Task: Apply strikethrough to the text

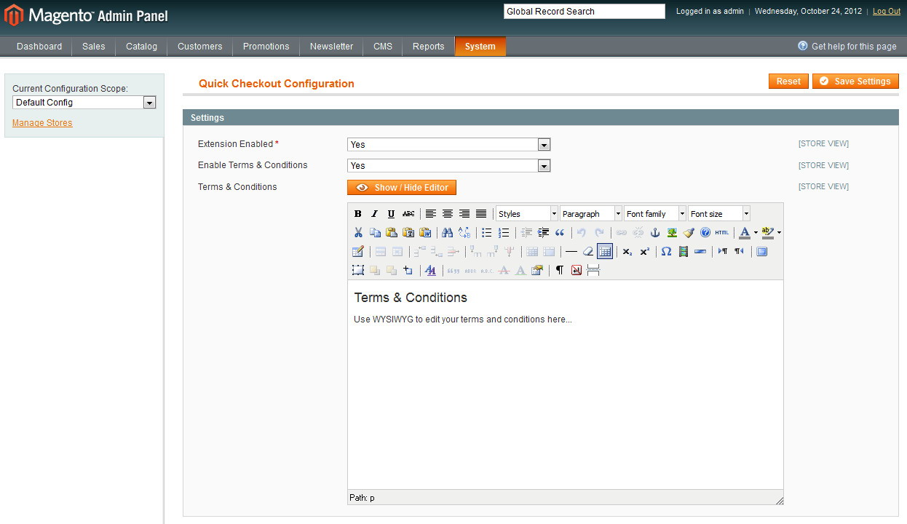Action: pyautogui.click(x=408, y=213)
